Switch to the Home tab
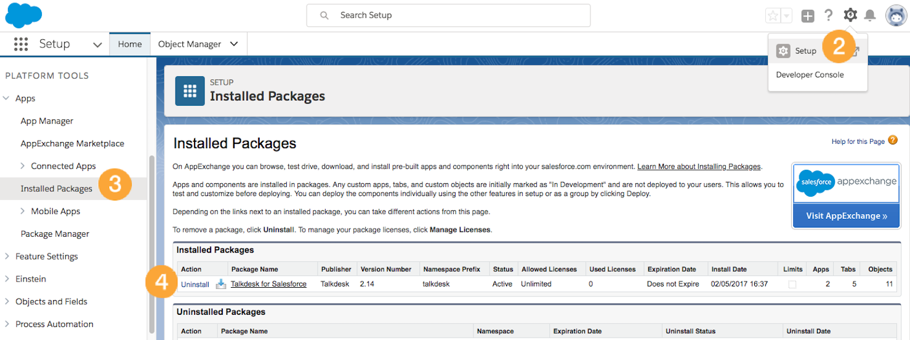Viewport: 910px width, 340px height. pyautogui.click(x=130, y=44)
